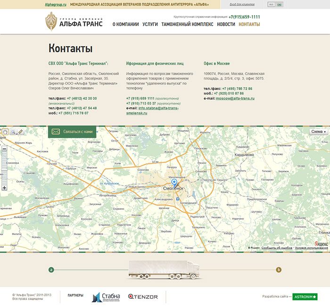Open the Услуги menu item
Image resolution: width=330 pixels, height=307 pixels.
pos(150,24)
